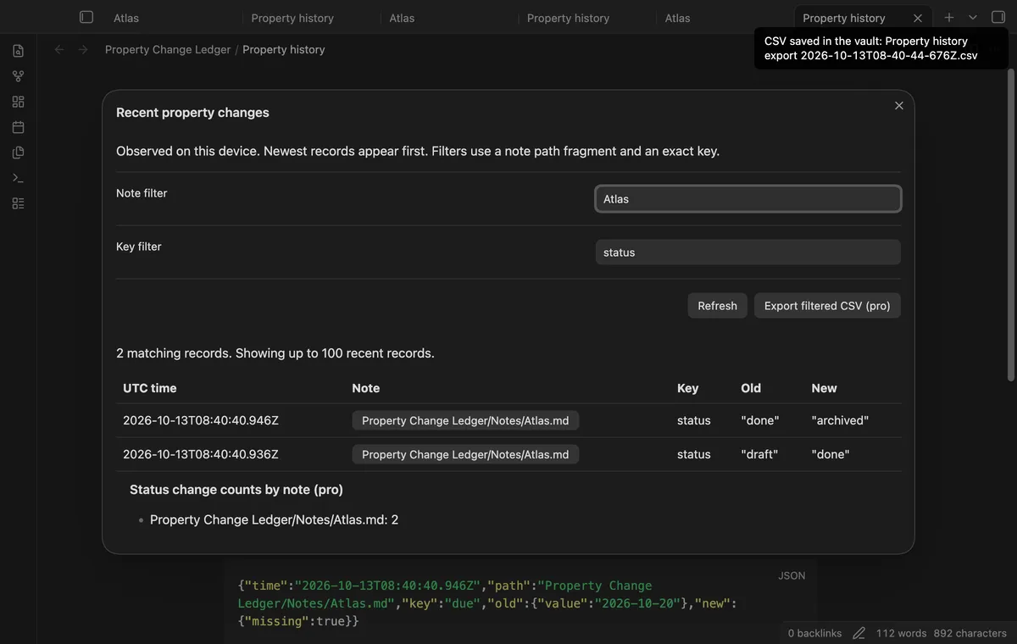Switch to the leftmost Atlas tab
This screenshot has width=1017, height=644.
[x=126, y=18]
